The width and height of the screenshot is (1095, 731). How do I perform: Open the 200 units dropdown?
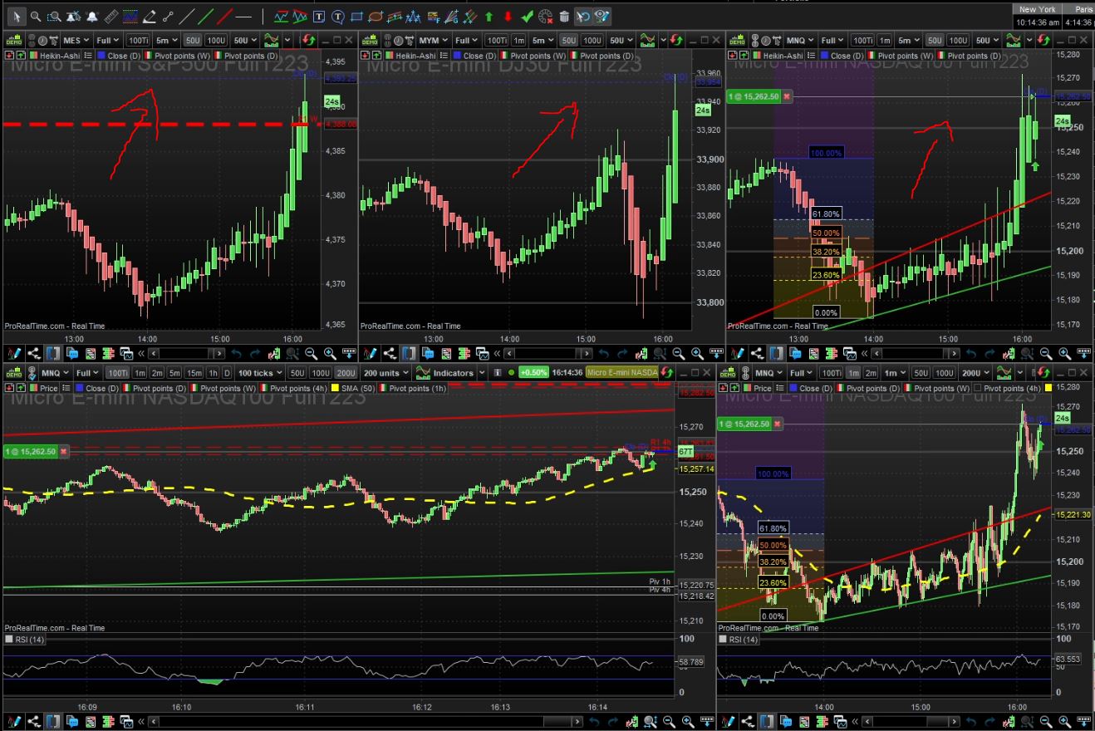(386, 373)
